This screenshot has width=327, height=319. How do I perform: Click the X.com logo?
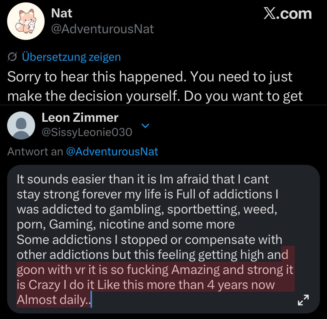tap(288, 13)
